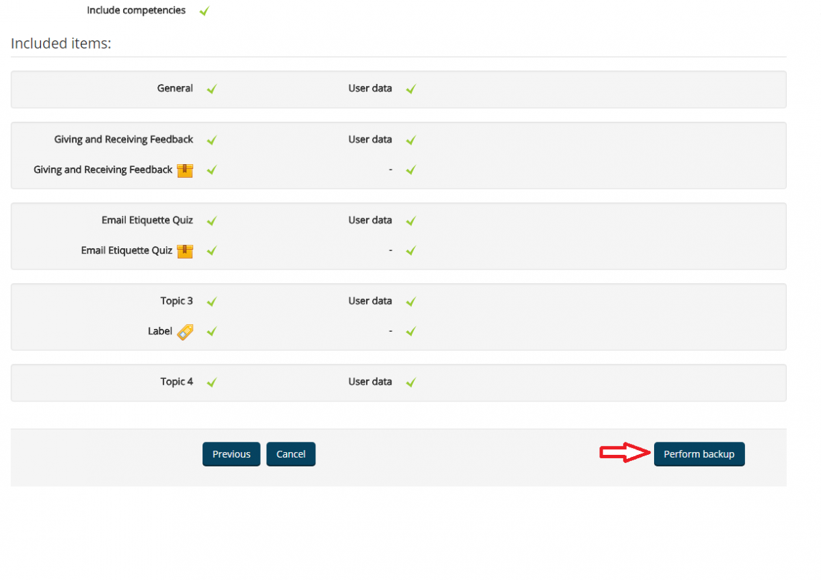This screenshot has height=580, width=821.
Task: Click the checkmark next to Topic 3
Action: tap(211, 302)
